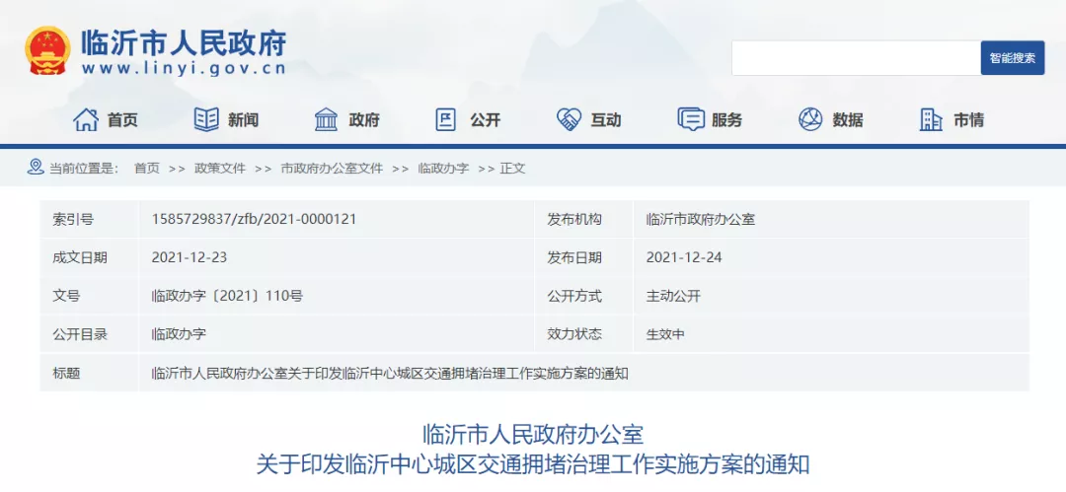Click the city building icon beside 市情
This screenshot has height=492, width=1066.
tap(931, 119)
